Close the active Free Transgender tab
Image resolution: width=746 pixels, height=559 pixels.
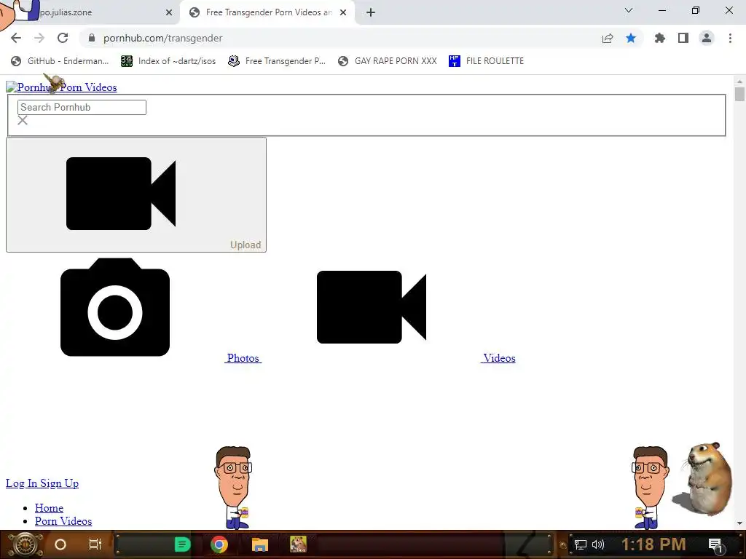tap(343, 12)
